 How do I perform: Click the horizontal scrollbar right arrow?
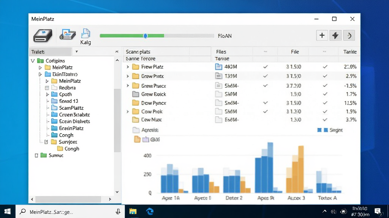[x=110, y=199]
